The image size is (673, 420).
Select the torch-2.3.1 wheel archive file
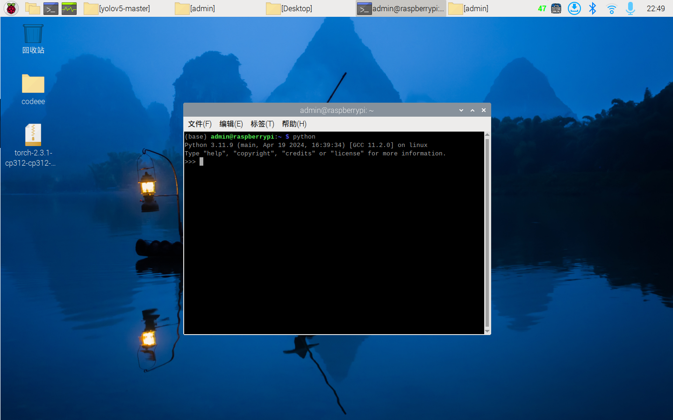32,145
